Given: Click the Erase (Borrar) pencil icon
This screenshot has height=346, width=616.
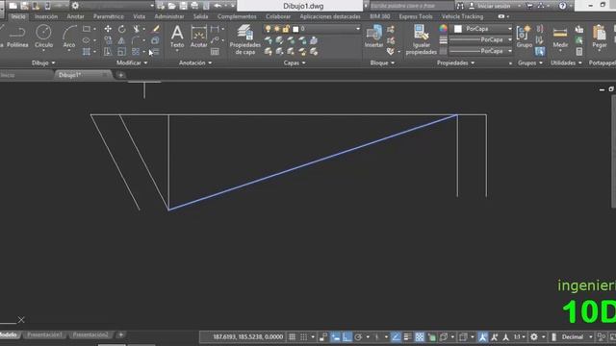Looking at the screenshot, I should 156,29.
